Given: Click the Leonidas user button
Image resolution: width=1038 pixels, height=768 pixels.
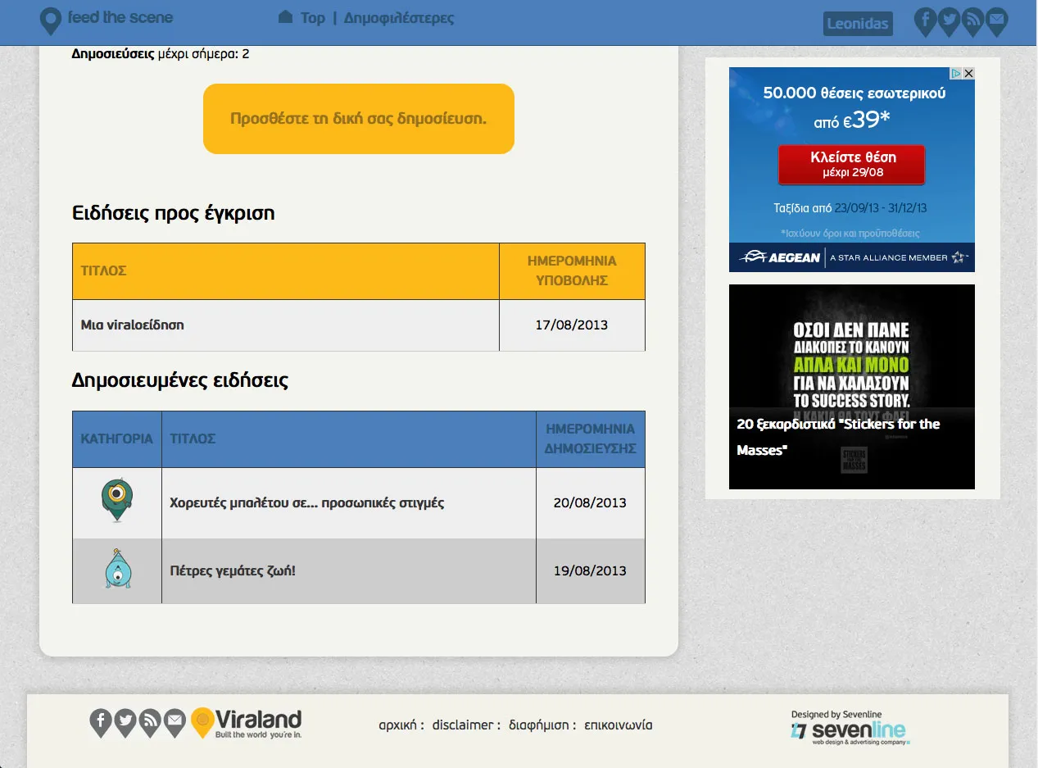Looking at the screenshot, I should [858, 24].
